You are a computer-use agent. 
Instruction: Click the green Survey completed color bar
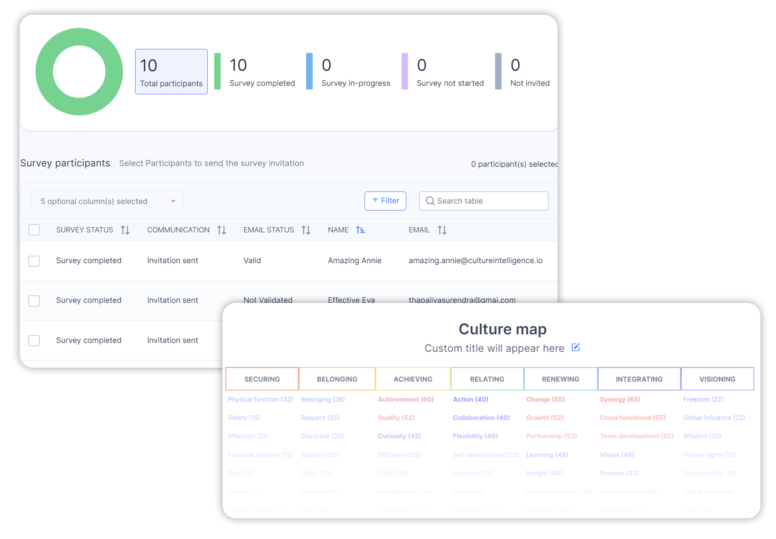[217, 71]
